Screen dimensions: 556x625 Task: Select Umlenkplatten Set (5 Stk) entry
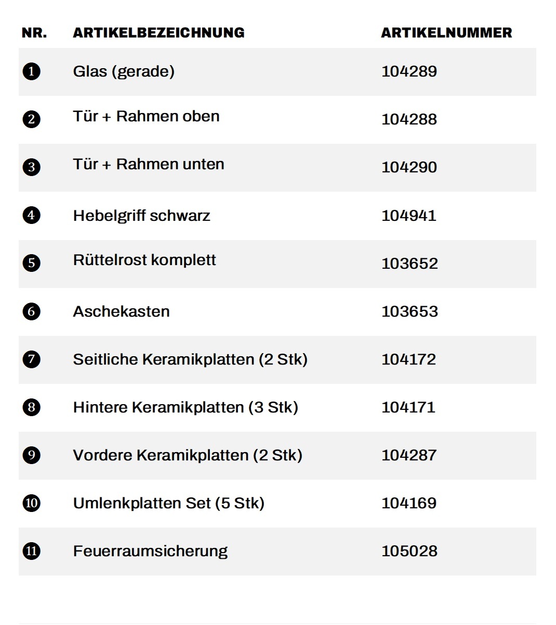coord(169,503)
